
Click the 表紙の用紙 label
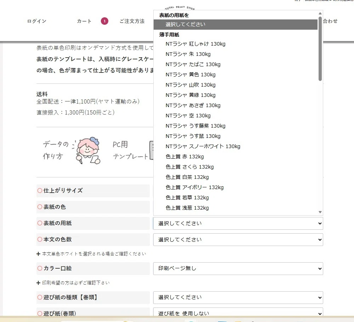click(x=57, y=223)
